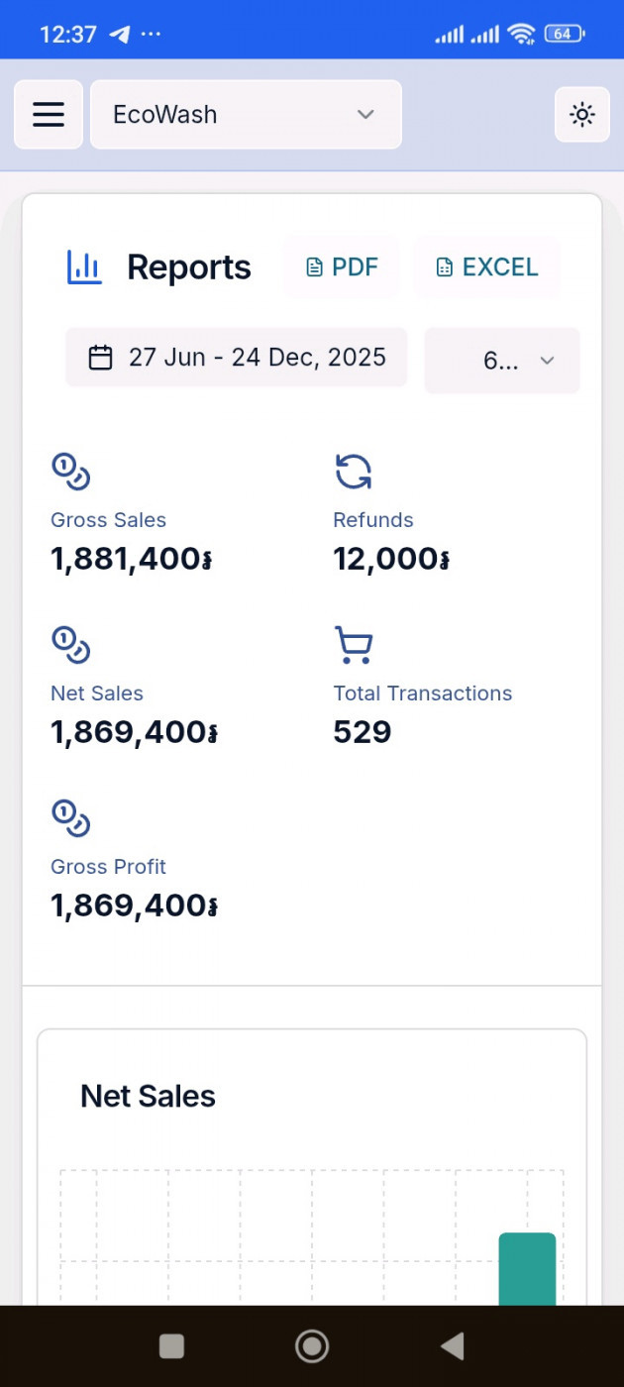Screen dimensions: 624x1387
Task: Click the Gross Sales coins icon
Action: pyautogui.click(x=71, y=472)
